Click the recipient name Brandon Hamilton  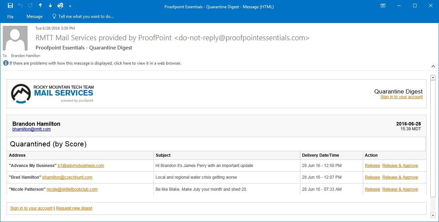tap(26, 56)
